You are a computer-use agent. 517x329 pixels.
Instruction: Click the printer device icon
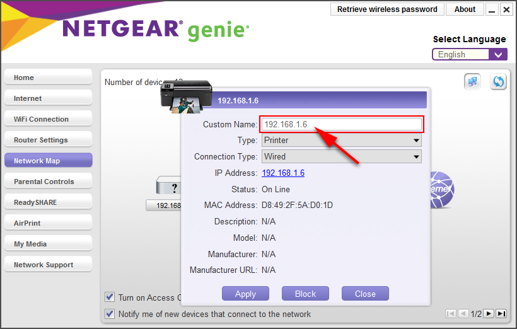click(185, 96)
